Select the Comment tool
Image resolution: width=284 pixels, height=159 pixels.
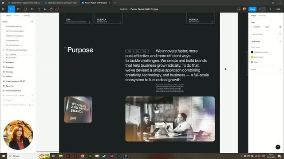[57, 9]
